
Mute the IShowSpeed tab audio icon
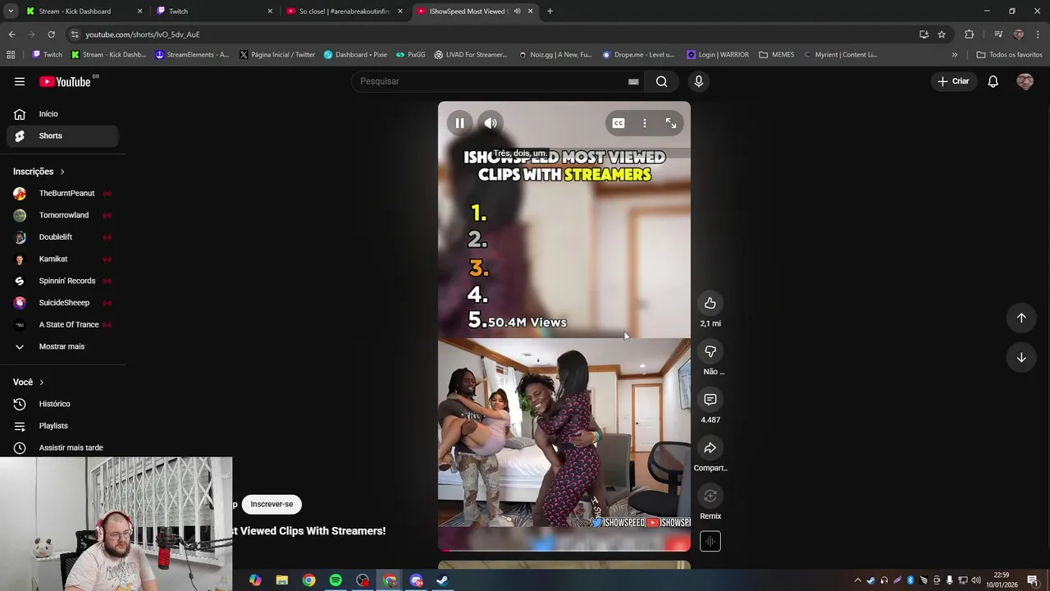click(x=517, y=11)
